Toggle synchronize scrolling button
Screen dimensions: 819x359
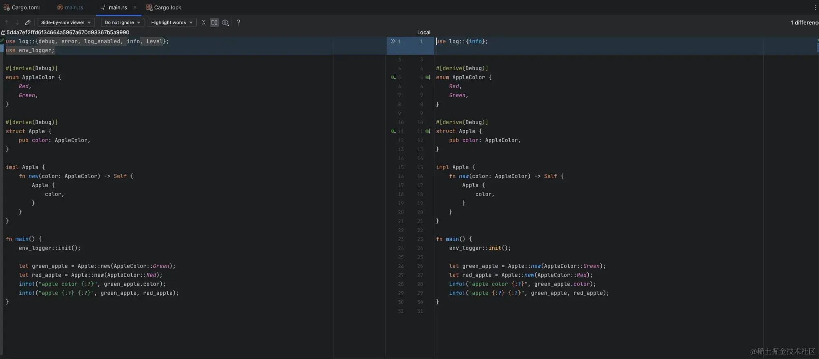coord(214,22)
